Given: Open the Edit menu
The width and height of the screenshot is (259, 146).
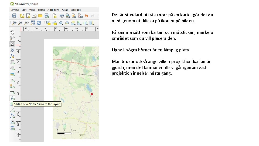Looking at the screenshot, I should pyautogui.click(x=24, y=10).
